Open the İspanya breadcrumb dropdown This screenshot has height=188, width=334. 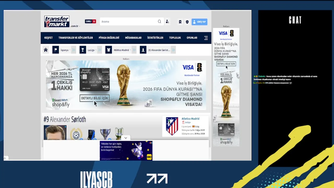(x=65, y=50)
